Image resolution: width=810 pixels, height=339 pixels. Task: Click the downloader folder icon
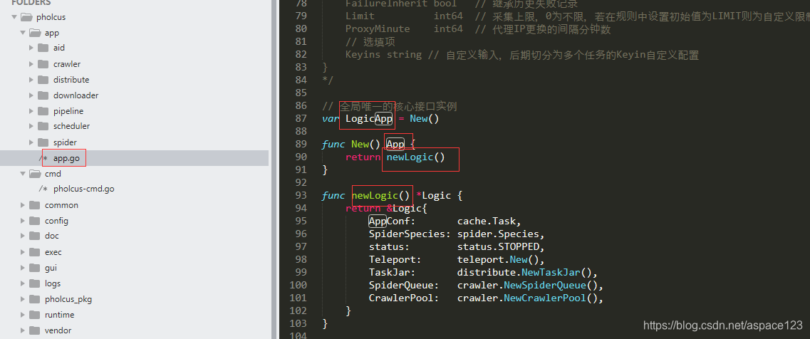pos(43,95)
